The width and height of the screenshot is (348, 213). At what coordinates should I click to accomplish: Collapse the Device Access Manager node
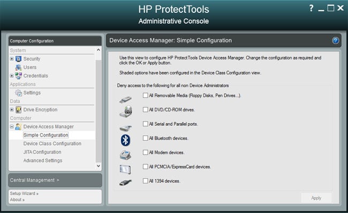[12, 127]
